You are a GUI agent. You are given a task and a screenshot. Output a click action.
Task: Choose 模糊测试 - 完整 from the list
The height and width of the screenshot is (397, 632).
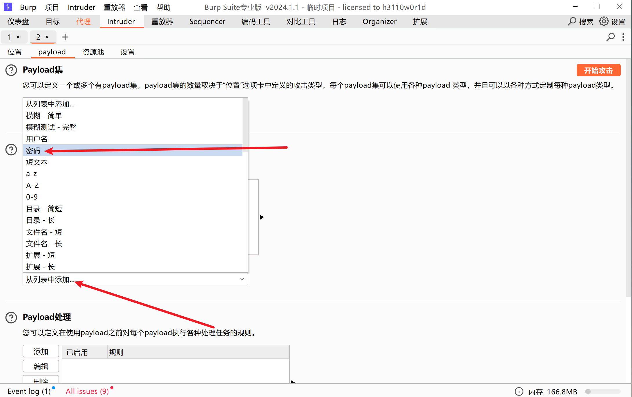[133, 127]
